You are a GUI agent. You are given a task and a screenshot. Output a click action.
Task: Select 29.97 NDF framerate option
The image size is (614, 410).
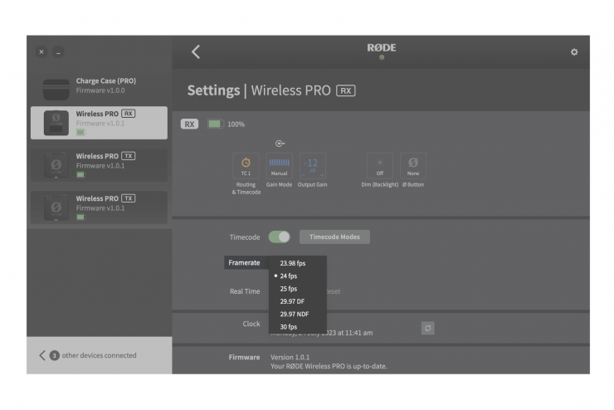coord(295,315)
